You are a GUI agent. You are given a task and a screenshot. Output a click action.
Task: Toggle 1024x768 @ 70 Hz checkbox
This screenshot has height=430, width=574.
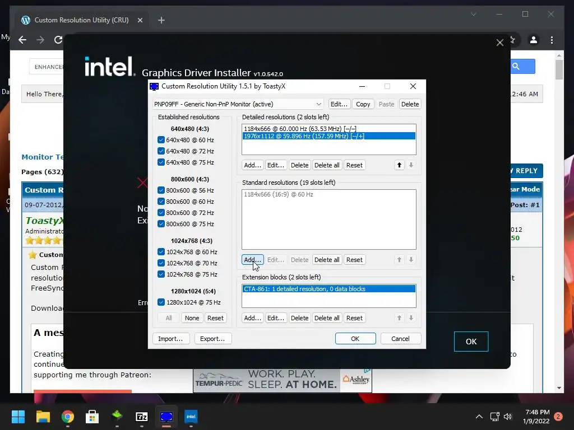161,263
